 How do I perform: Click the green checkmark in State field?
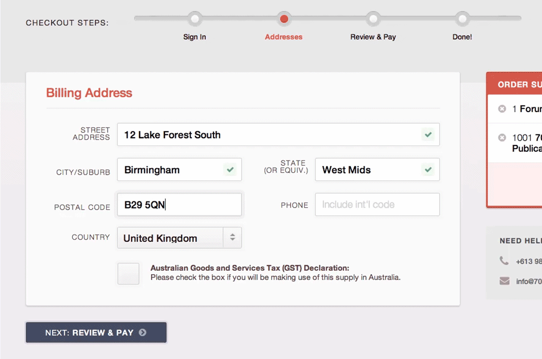[428, 170]
